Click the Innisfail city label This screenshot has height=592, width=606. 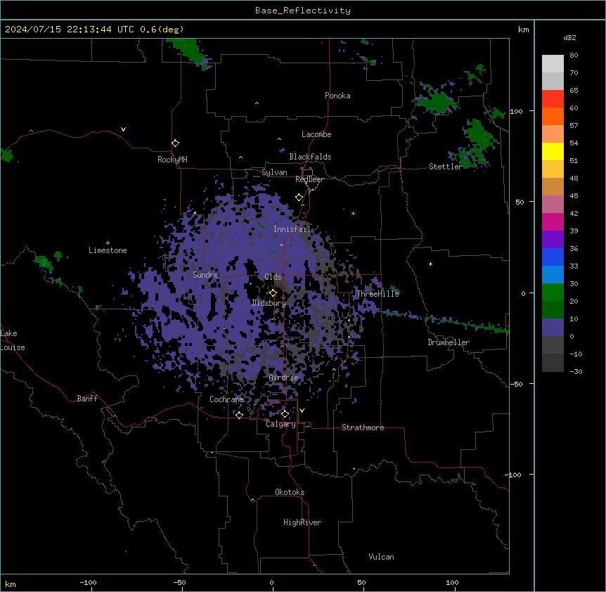(x=292, y=229)
